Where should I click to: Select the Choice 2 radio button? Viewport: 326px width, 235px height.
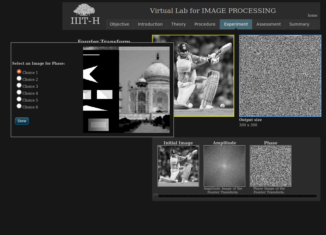[x=19, y=78]
